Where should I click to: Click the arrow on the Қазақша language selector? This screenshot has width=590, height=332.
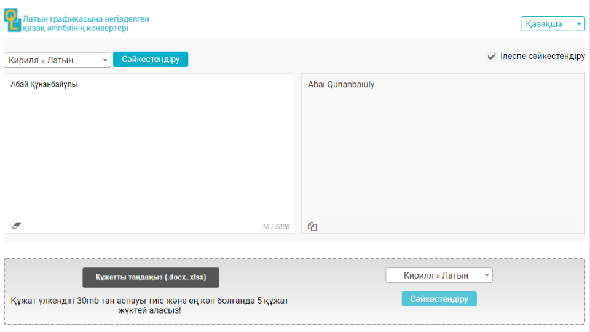pyautogui.click(x=579, y=24)
